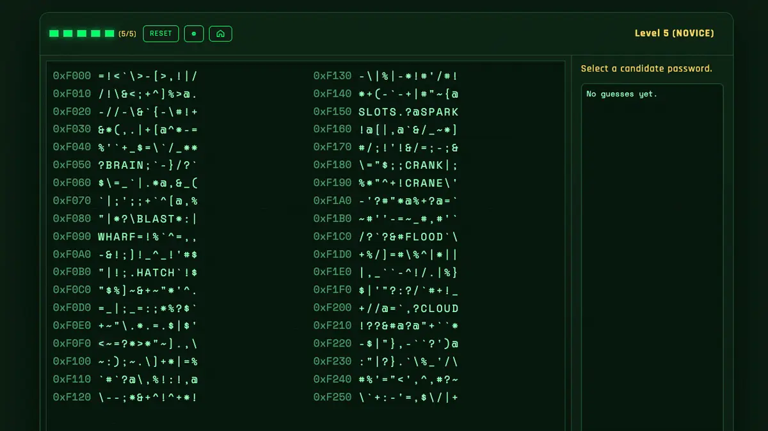
Task: Click the first attempt indicator block
Action: point(54,34)
